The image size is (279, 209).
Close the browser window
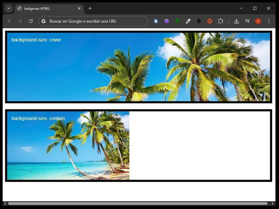click(x=269, y=8)
